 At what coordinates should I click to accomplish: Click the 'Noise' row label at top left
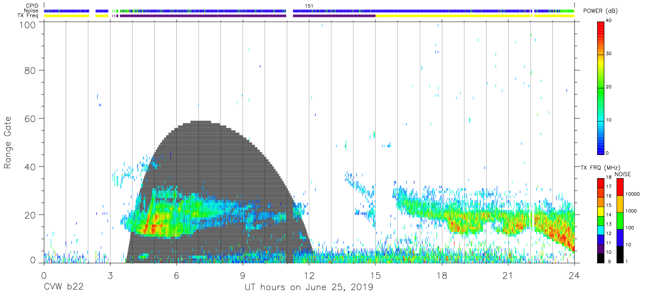click(x=31, y=11)
